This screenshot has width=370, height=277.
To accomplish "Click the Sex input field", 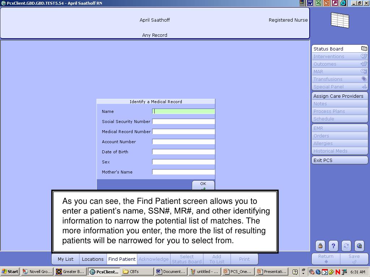I will [x=183, y=162].
